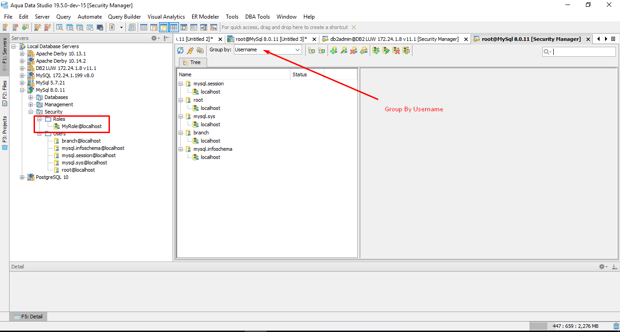Expand the DB2 LUW 172.24.1.8 v11.1 node
620x332 pixels.
tap(22, 68)
